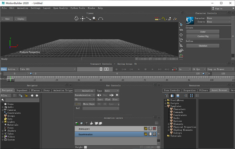The image size is (235, 149).
Task: Click the Skeleton button
Action: click(203, 46)
